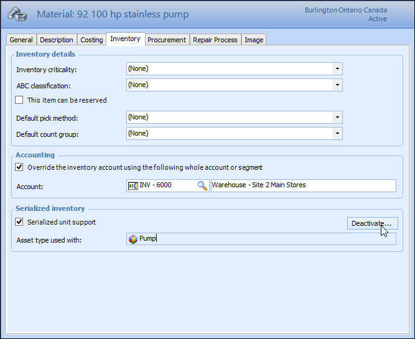Go to the Costing tab
Image resolution: width=415 pixels, height=339 pixels.
(x=91, y=40)
